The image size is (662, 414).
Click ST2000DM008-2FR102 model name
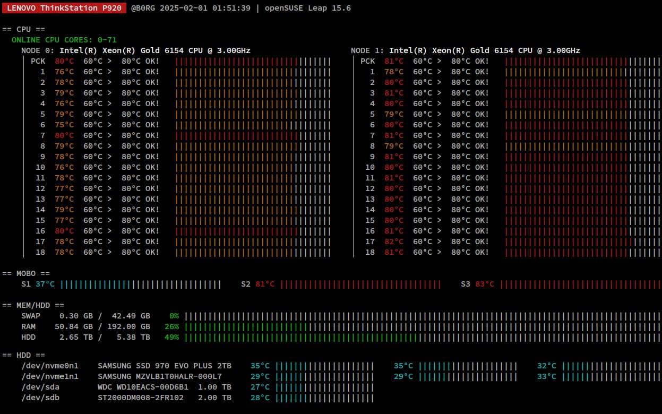pos(141,398)
